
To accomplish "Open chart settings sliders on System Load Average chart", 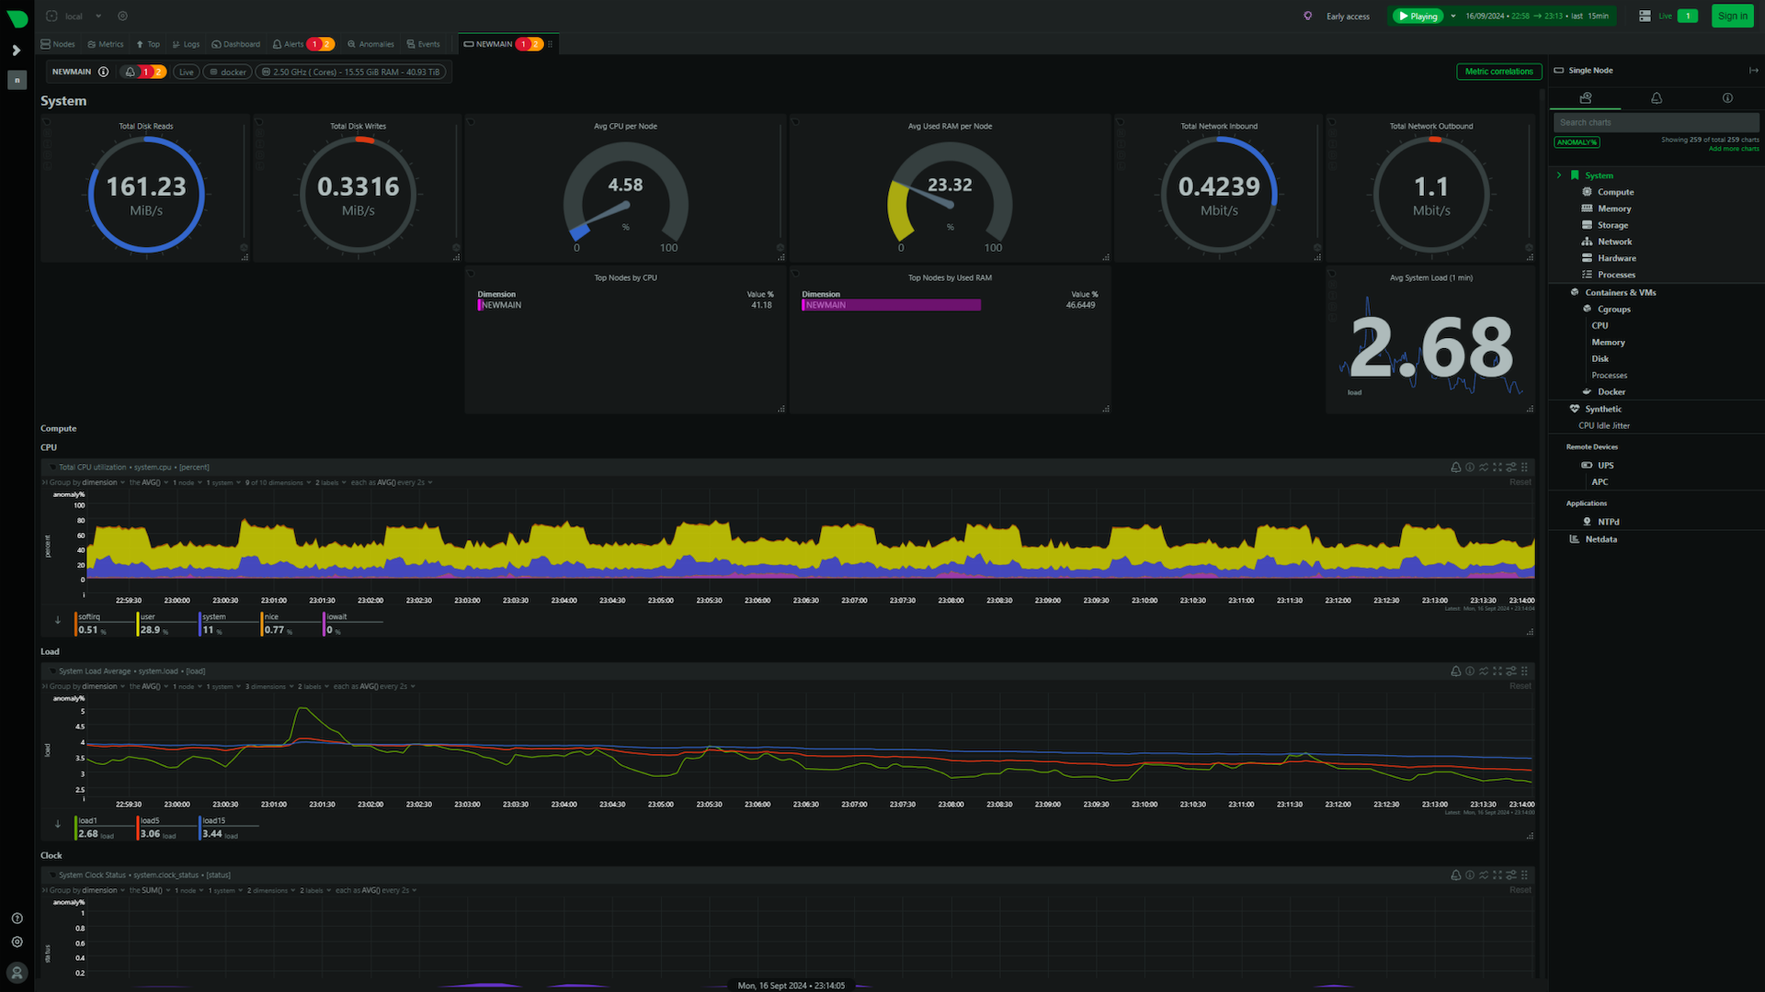I will click(1511, 671).
